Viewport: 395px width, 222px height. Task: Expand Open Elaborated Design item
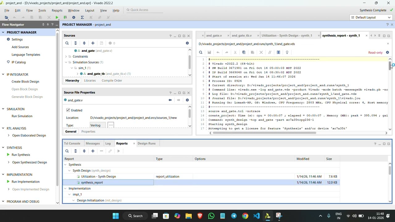[x=8, y=135]
